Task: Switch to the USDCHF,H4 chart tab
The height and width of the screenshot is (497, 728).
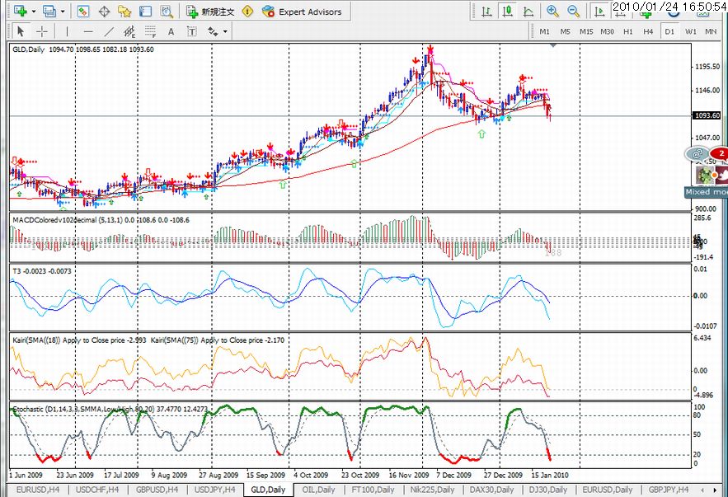Action: [x=97, y=490]
